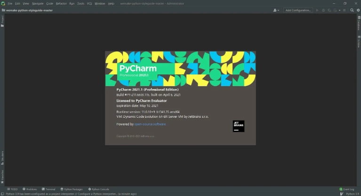This screenshot has height=196, width=361.
Task: Click Licensed to PyCharm Evaluator text
Action: [141, 100]
